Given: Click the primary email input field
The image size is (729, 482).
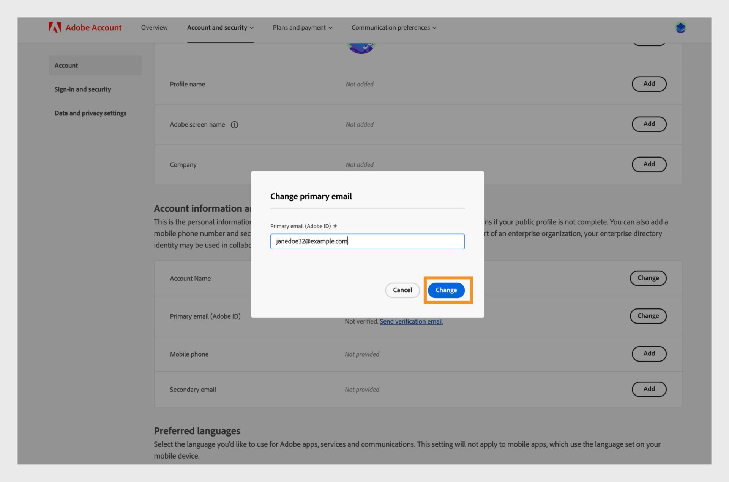Looking at the screenshot, I should pyautogui.click(x=367, y=241).
